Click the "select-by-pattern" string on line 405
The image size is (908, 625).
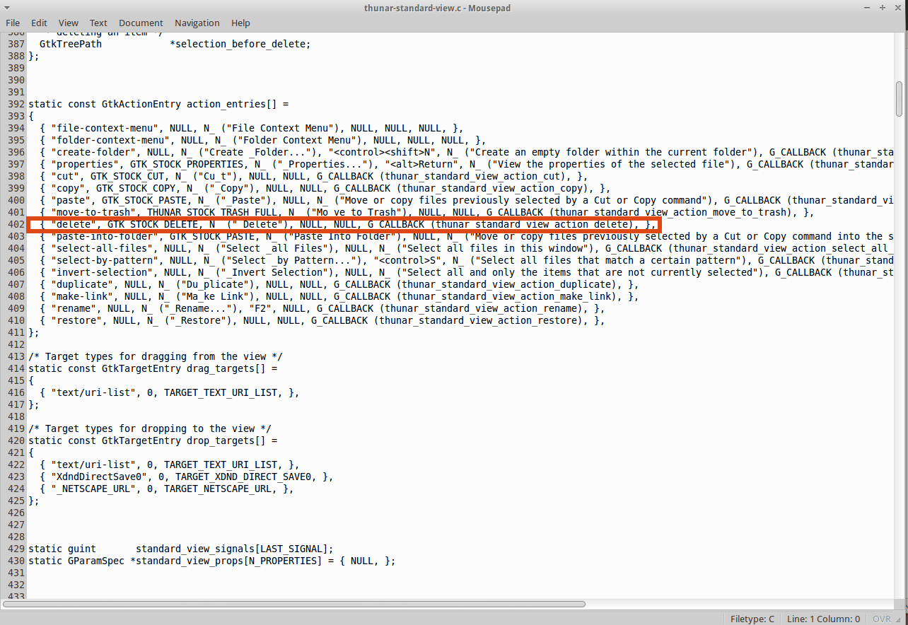[105, 260]
